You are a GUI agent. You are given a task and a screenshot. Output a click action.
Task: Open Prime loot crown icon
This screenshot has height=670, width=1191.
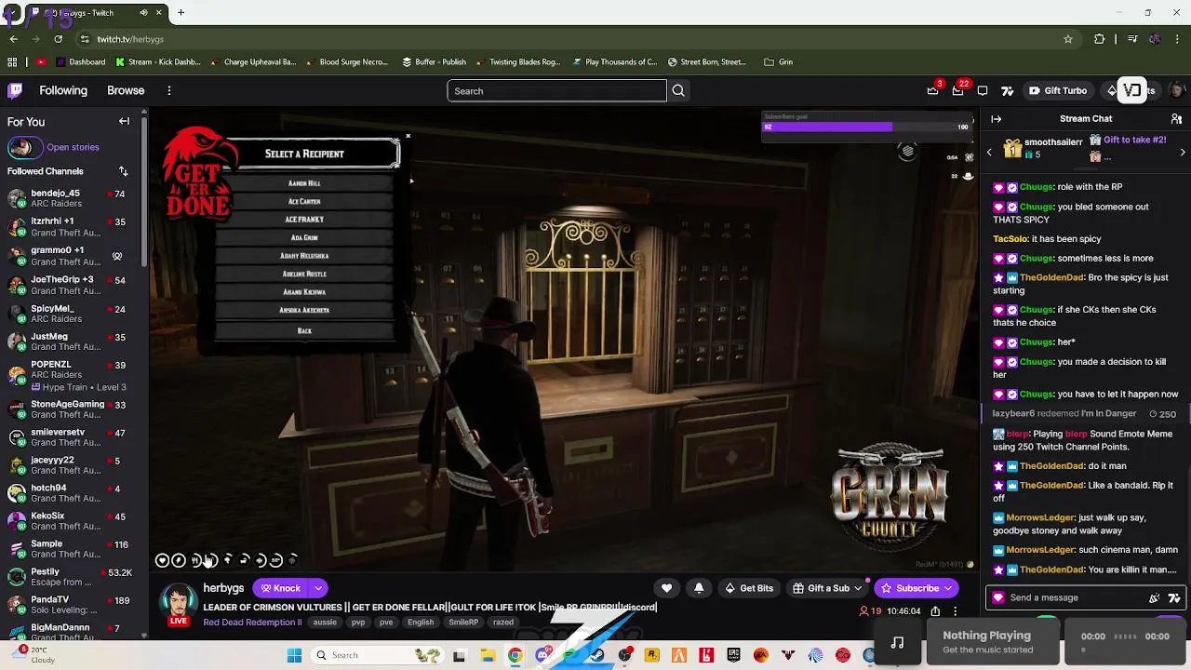[x=933, y=90]
